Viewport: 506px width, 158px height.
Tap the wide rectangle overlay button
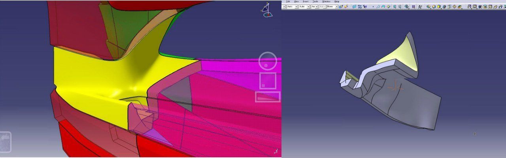pyautogui.click(x=268, y=97)
